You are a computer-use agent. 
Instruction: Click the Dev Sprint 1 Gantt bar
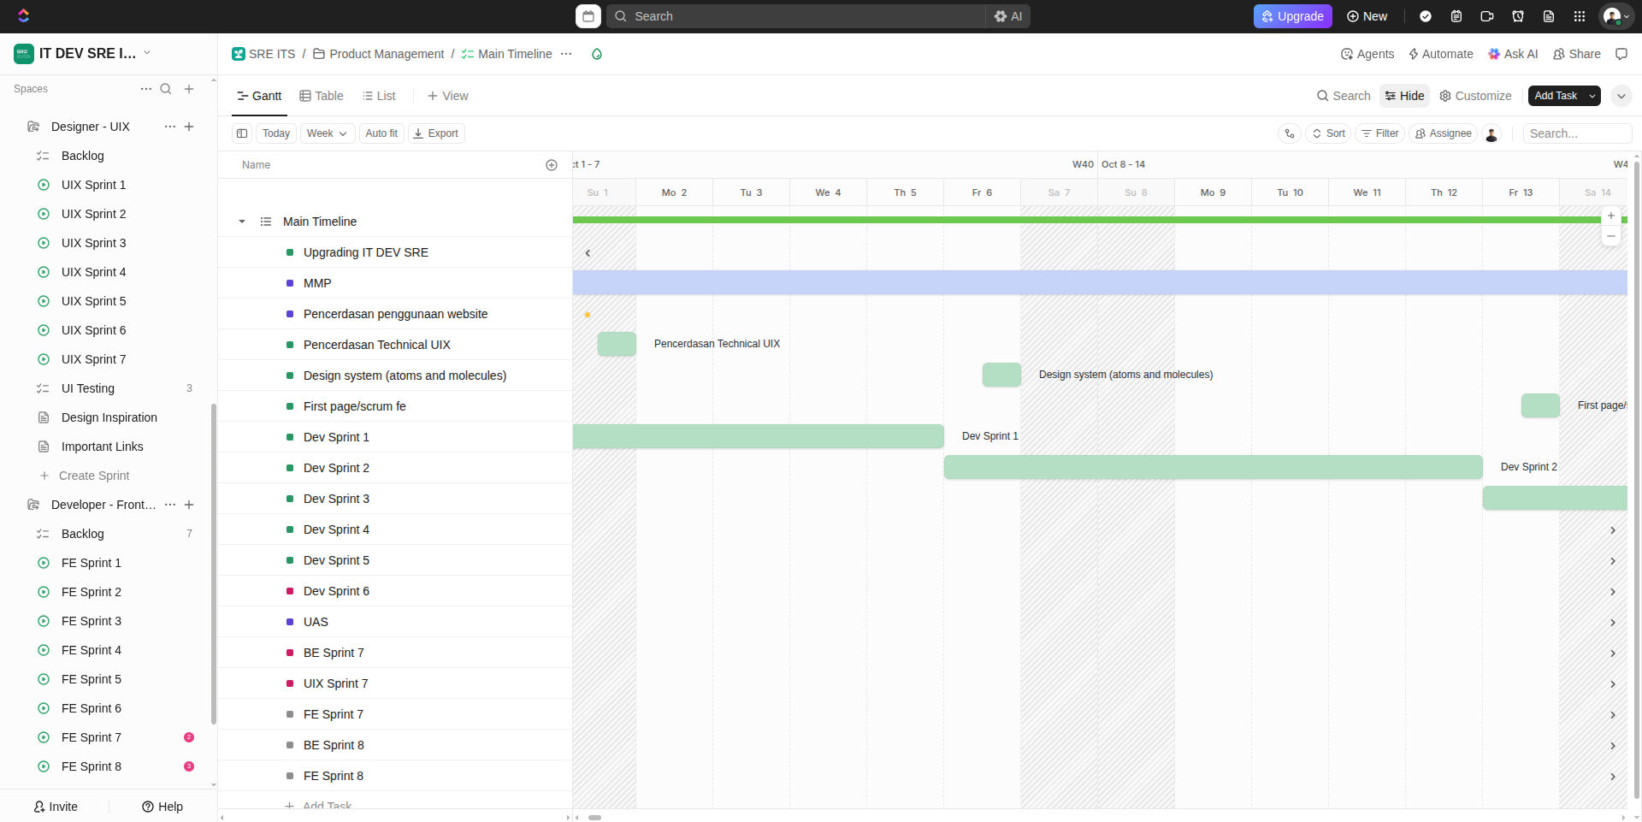pos(758,436)
